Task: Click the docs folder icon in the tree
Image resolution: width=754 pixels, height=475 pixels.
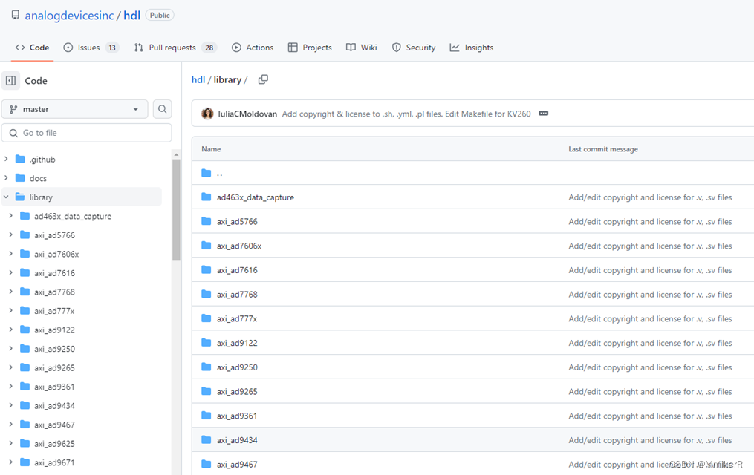Action: point(20,178)
